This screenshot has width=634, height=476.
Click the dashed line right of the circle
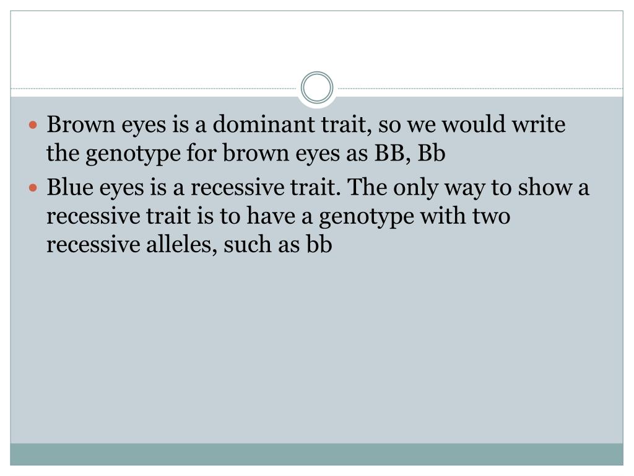(x=480, y=88)
